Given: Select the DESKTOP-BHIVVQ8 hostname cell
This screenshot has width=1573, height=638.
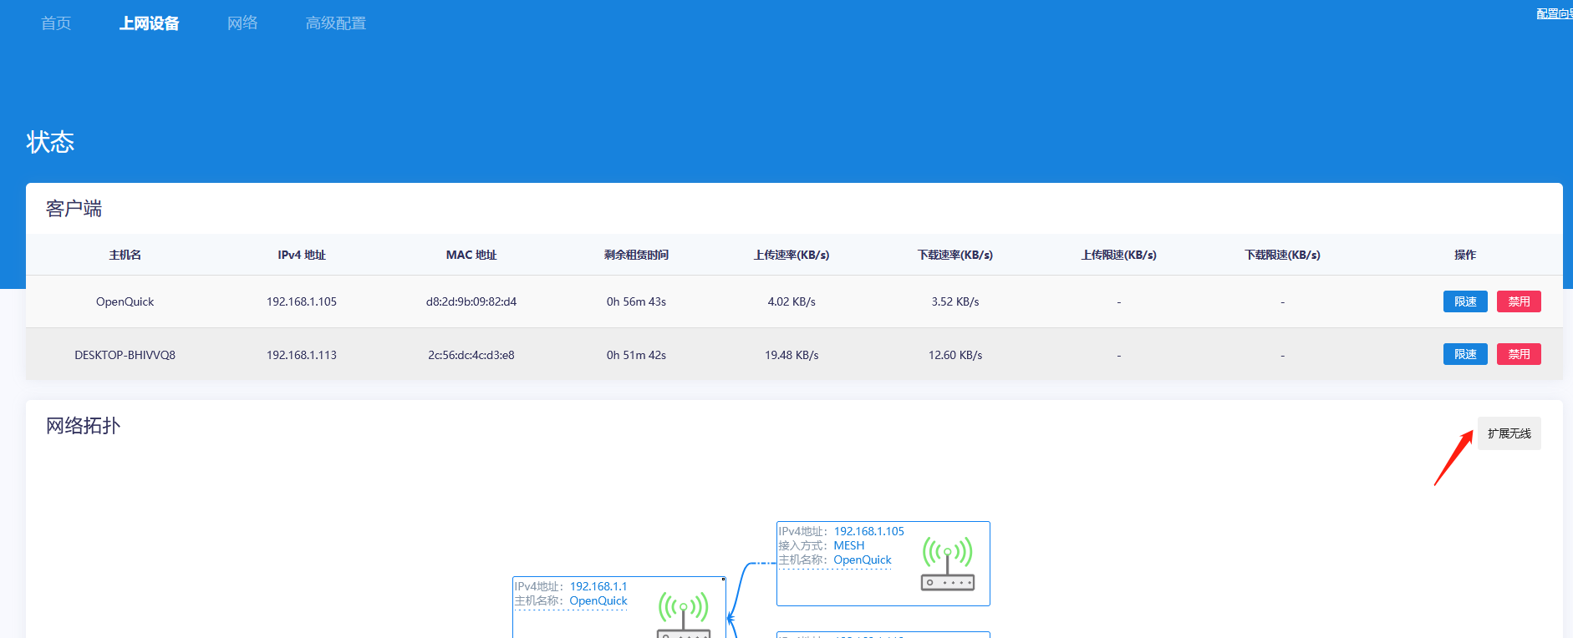Looking at the screenshot, I should tap(125, 355).
